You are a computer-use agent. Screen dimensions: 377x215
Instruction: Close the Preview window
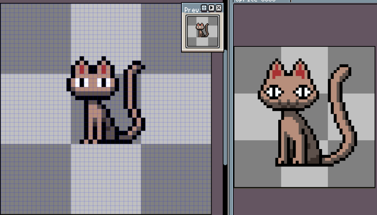pyautogui.click(x=219, y=8)
